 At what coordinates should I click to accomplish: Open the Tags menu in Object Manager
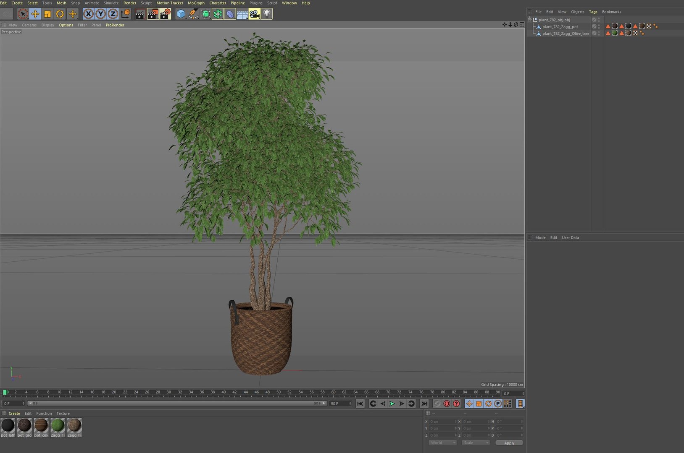(x=593, y=12)
